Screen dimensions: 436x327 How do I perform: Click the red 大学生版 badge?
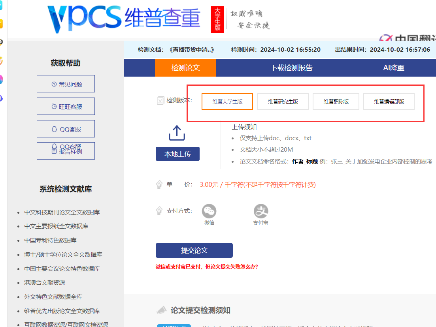217,19
